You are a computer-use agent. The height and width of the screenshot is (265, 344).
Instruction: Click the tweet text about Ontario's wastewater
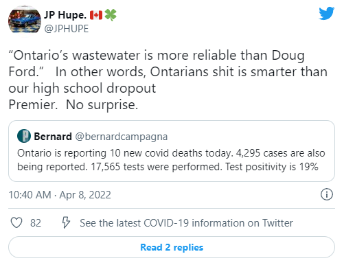click(168, 80)
